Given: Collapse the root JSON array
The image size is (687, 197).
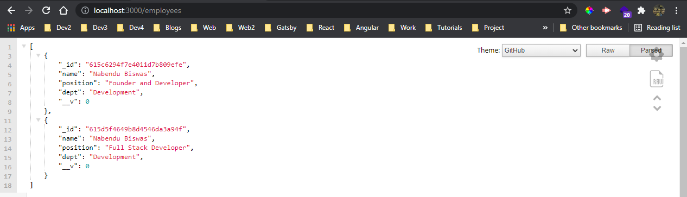Looking at the screenshot, I should (24, 46).
